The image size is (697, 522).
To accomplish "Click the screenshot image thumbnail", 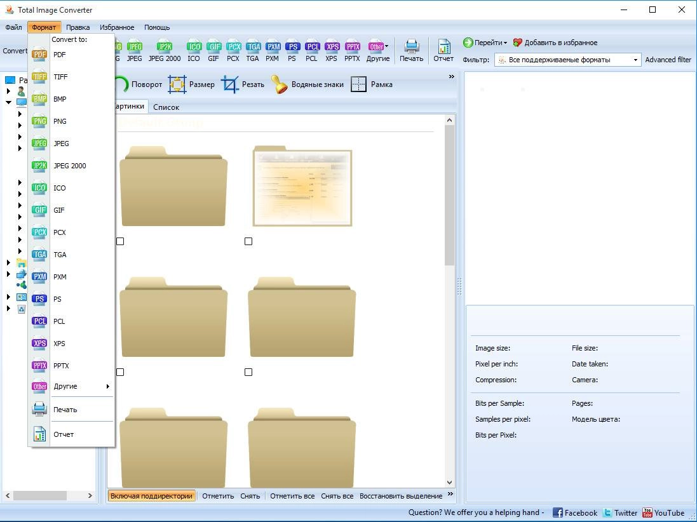I will [302, 186].
